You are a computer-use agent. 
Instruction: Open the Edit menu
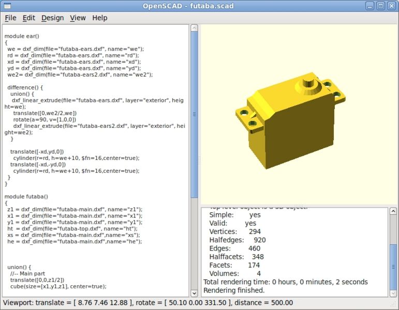tap(28, 18)
